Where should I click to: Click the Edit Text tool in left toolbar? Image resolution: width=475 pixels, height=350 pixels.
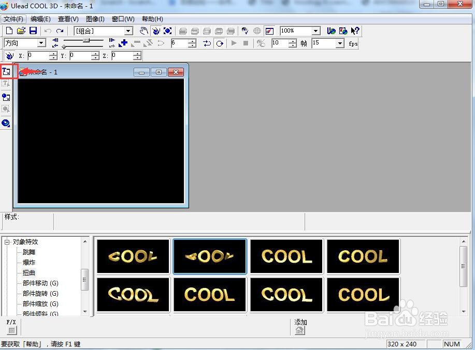tap(6, 83)
